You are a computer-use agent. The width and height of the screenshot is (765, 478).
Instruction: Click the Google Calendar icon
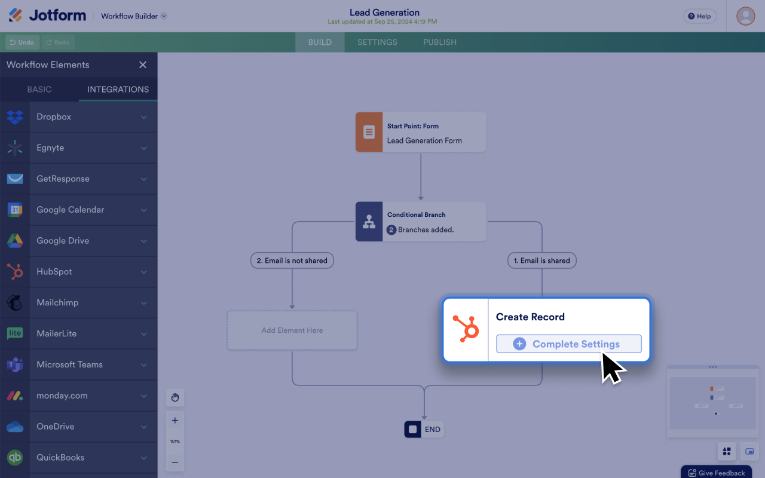click(x=15, y=210)
